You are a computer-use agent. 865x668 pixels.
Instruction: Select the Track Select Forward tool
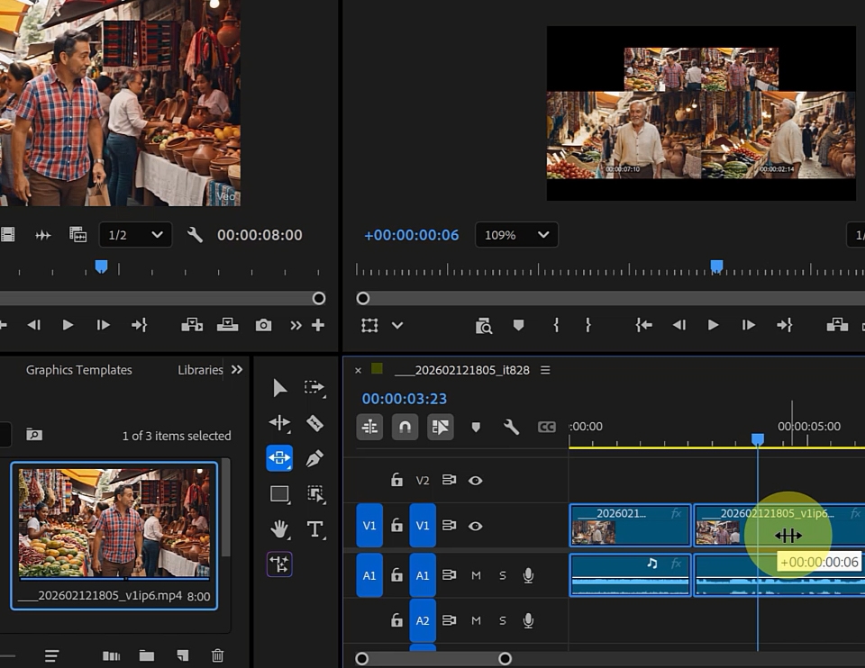pyautogui.click(x=314, y=388)
